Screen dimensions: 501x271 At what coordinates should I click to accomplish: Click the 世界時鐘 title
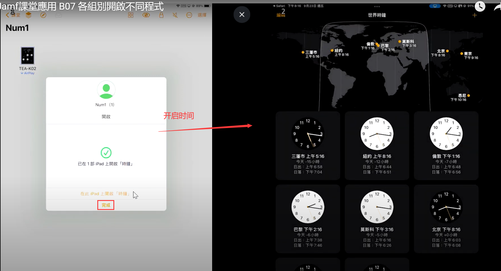tap(377, 15)
